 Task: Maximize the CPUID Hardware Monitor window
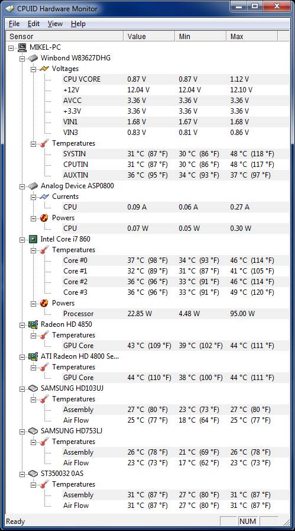coord(254,5)
